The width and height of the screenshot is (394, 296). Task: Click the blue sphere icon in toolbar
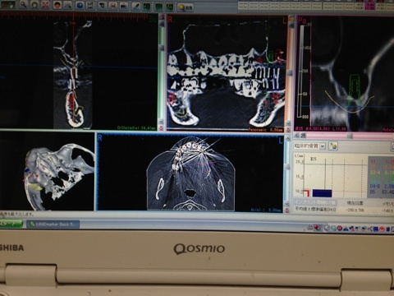pos(80,5)
